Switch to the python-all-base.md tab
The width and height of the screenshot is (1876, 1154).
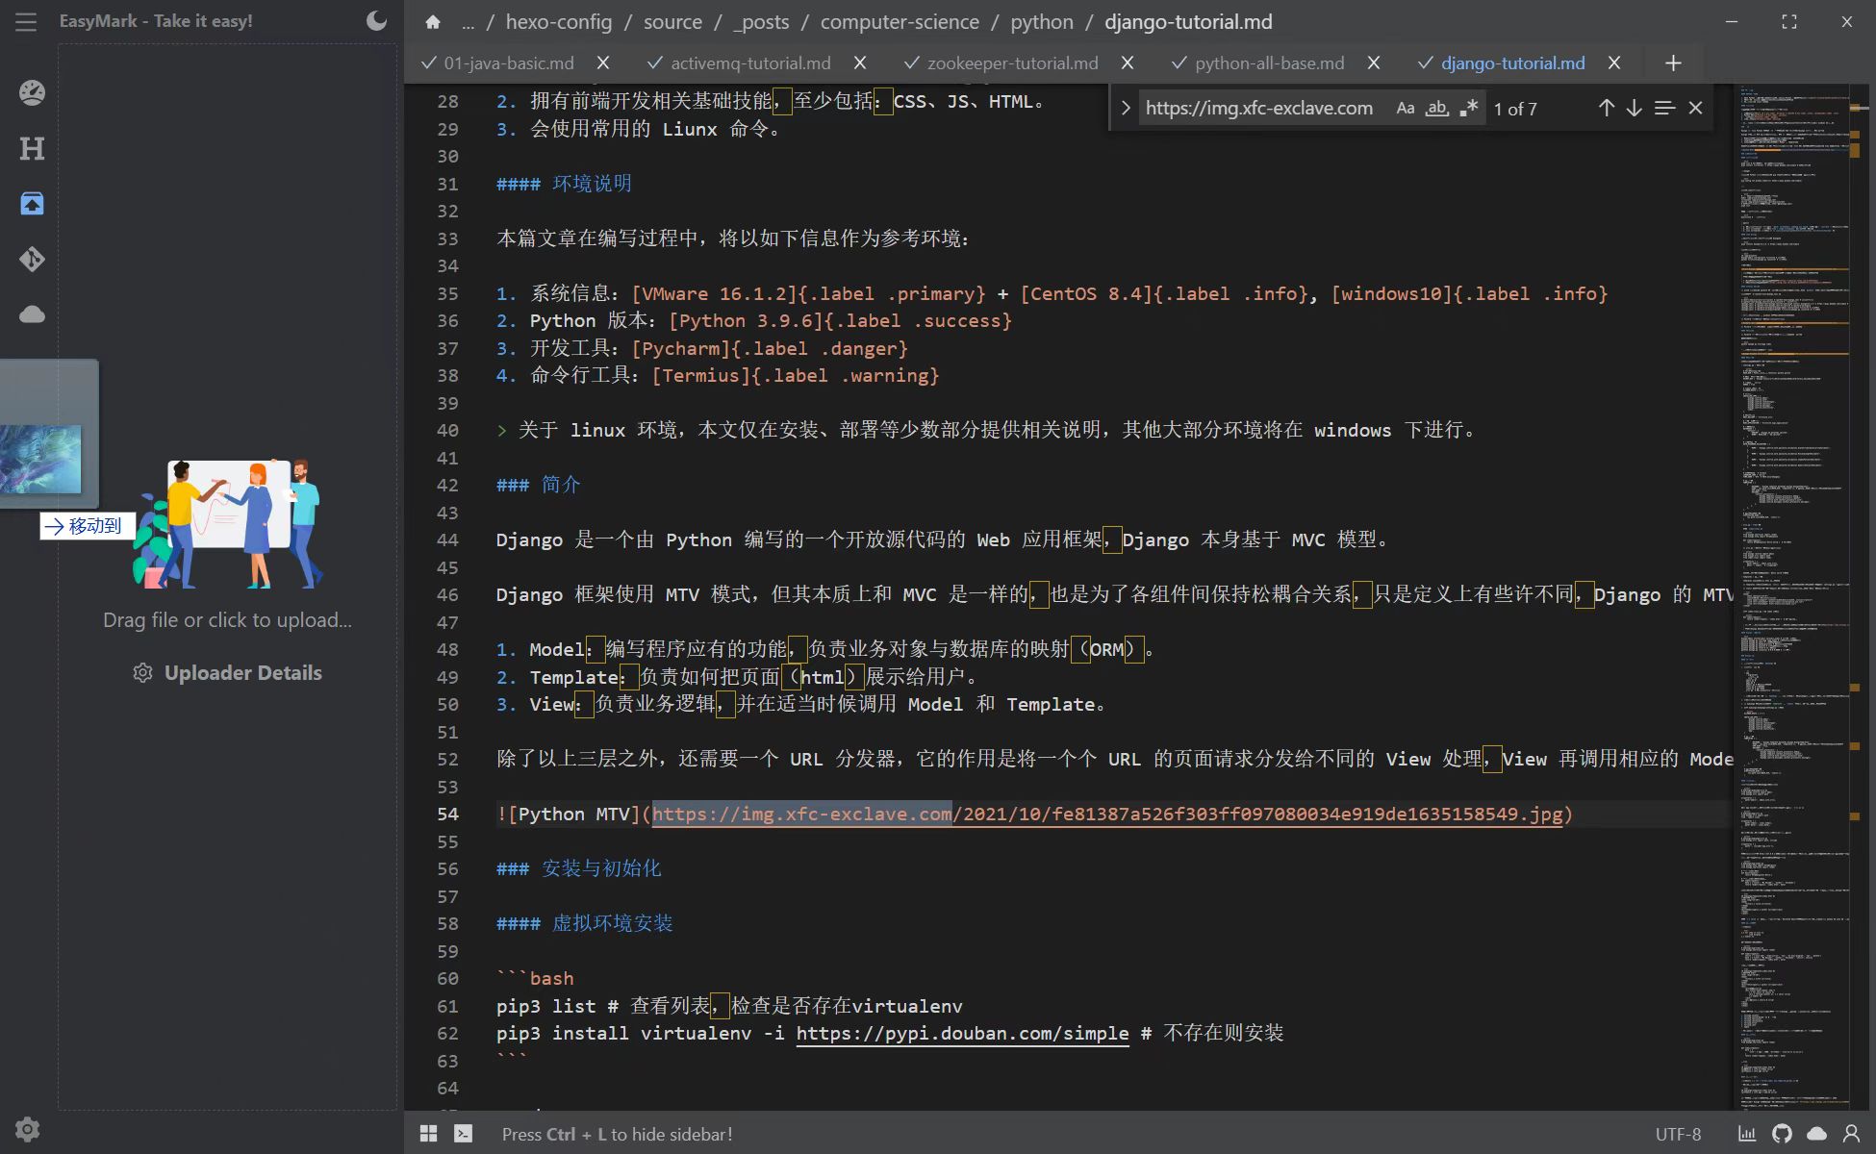pos(1269,63)
